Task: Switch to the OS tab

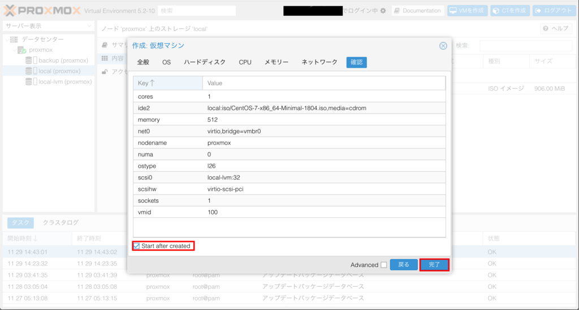Action: point(167,62)
